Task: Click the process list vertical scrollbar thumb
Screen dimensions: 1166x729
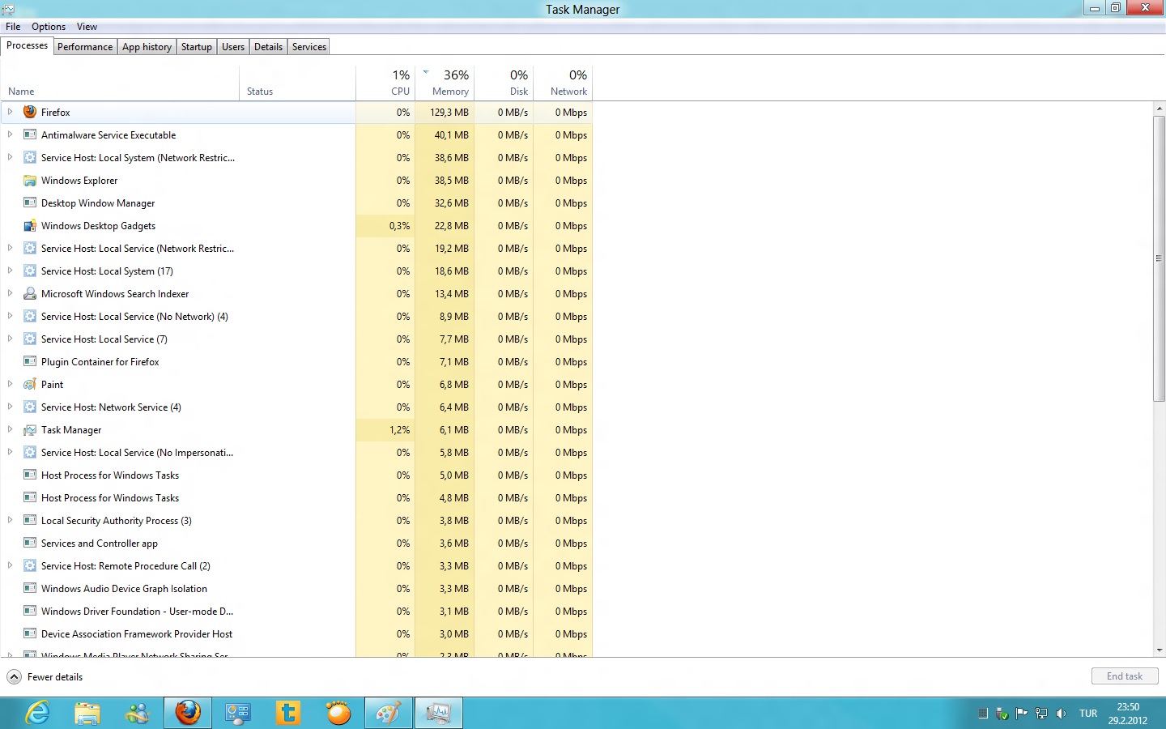Action: (1159, 258)
